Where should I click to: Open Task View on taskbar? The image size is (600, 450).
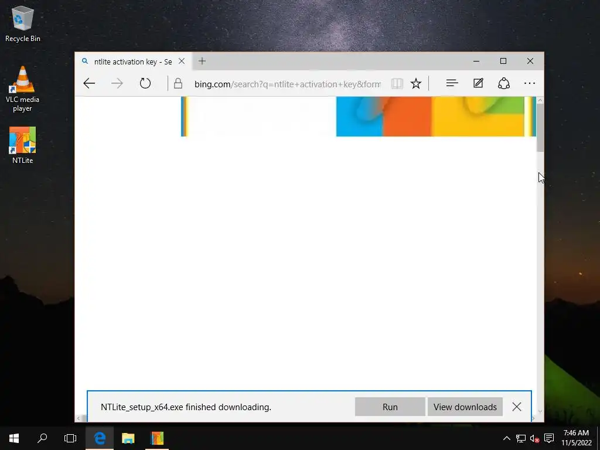70,438
